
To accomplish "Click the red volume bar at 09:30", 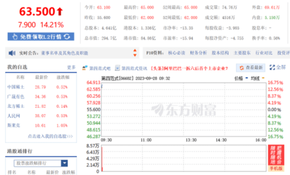I will click(x=102, y=159).
